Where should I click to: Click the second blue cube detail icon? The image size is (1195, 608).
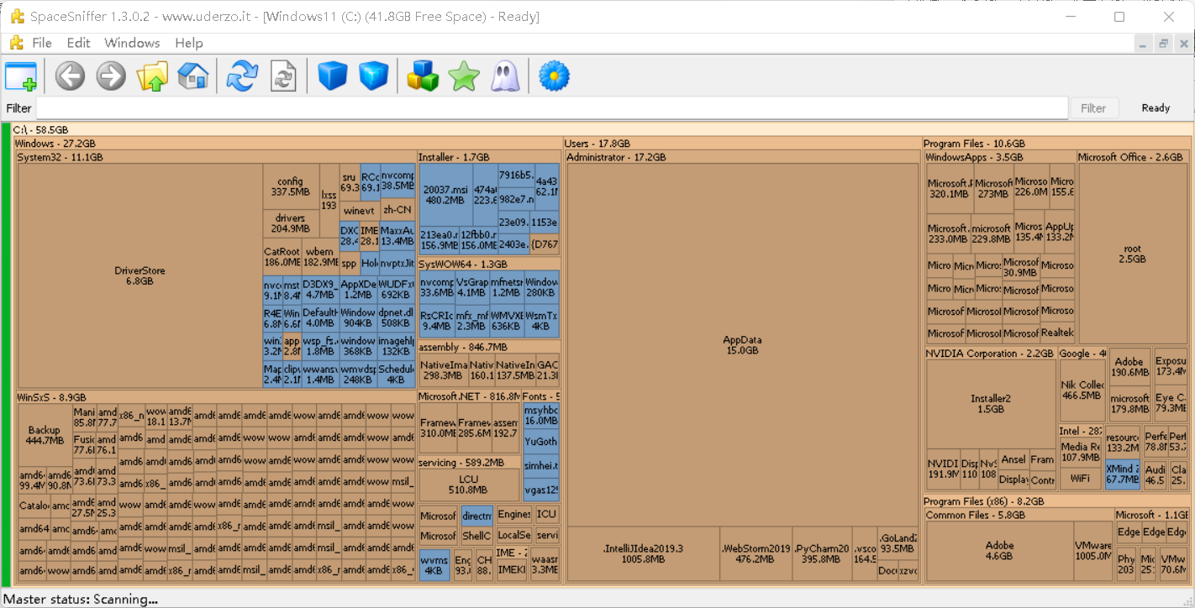click(373, 76)
